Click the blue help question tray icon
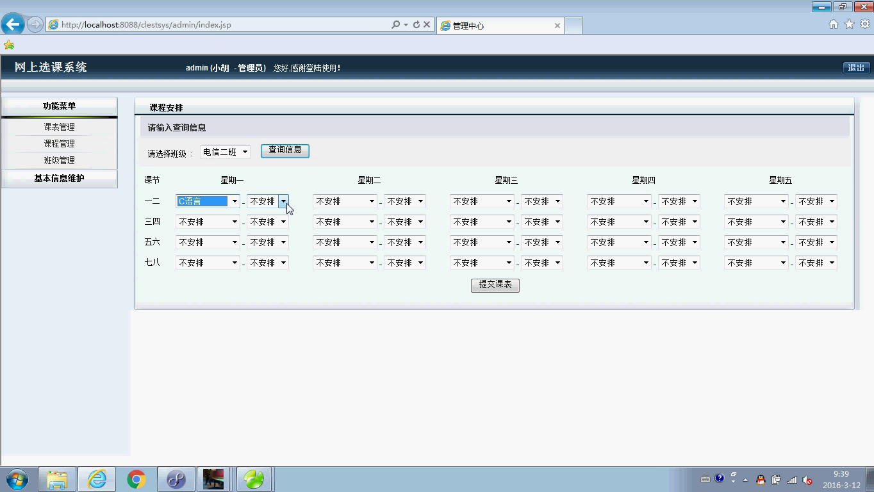The height and width of the screenshot is (492, 874). (x=719, y=479)
